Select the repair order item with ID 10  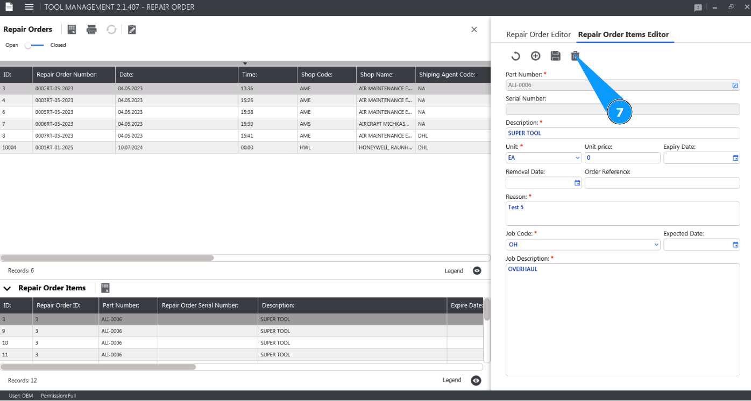pos(242,343)
